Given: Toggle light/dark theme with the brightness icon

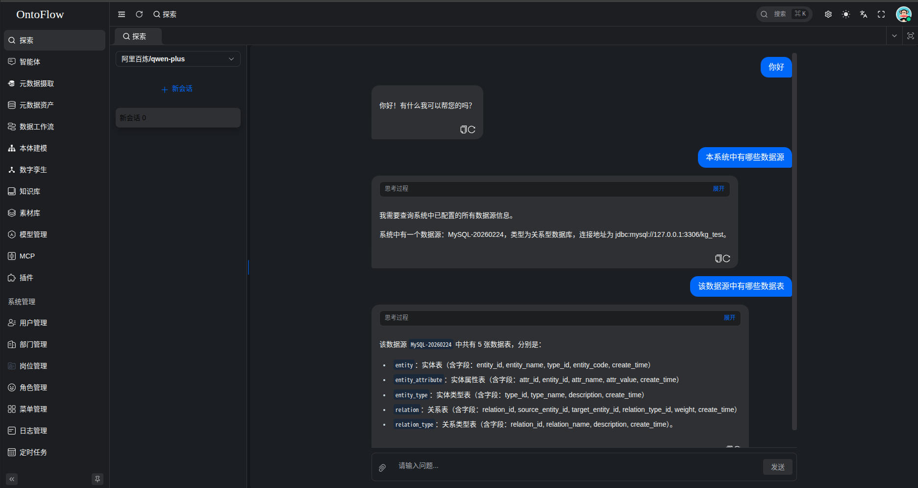Looking at the screenshot, I should tap(845, 14).
